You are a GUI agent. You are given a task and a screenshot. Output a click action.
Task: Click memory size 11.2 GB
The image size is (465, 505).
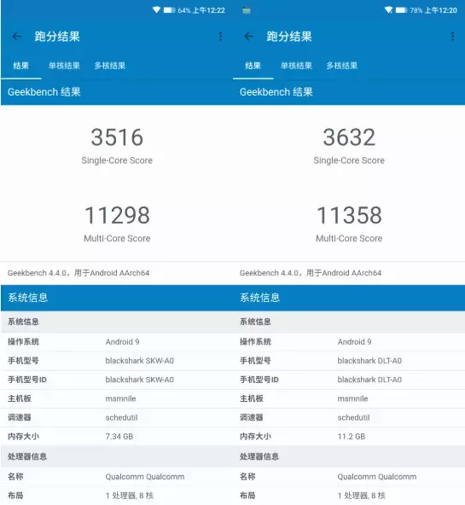coord(352,437)
